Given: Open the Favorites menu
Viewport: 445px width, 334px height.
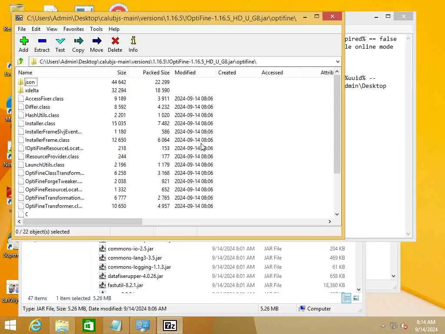Looking at the screenshot, I should coord(73,29).
